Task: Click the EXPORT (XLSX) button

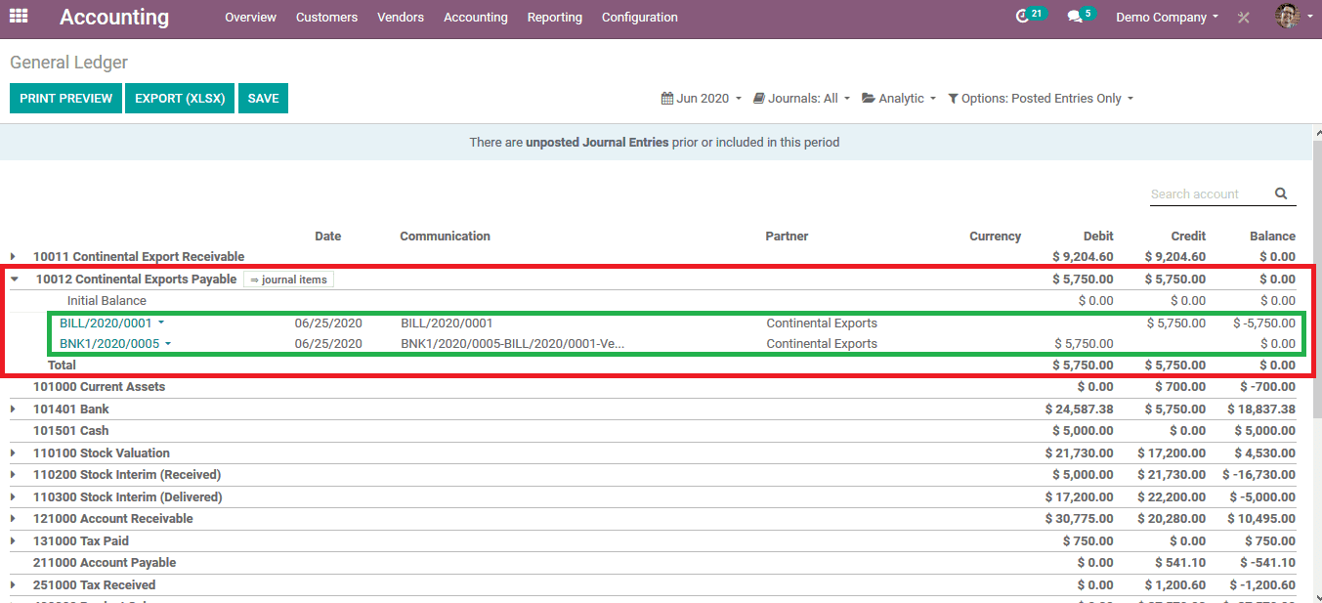Action: tap(180, 99)
